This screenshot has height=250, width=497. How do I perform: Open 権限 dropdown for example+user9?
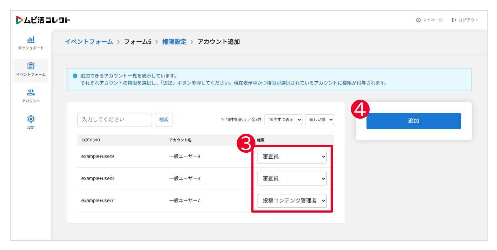coord(292,157)
